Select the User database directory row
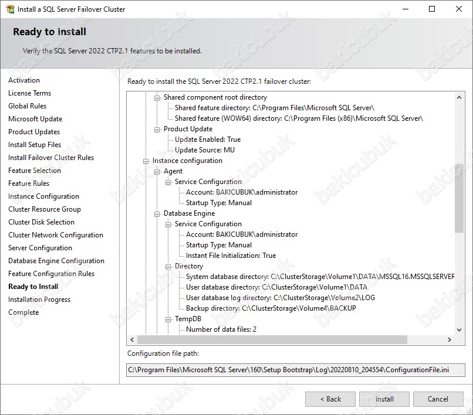473x415 pixels. click(x=276, y=287)
